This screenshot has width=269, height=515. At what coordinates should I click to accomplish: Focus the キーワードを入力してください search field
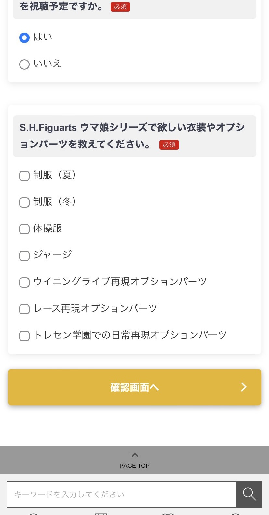pyautogui.click(x=122, y=494)
